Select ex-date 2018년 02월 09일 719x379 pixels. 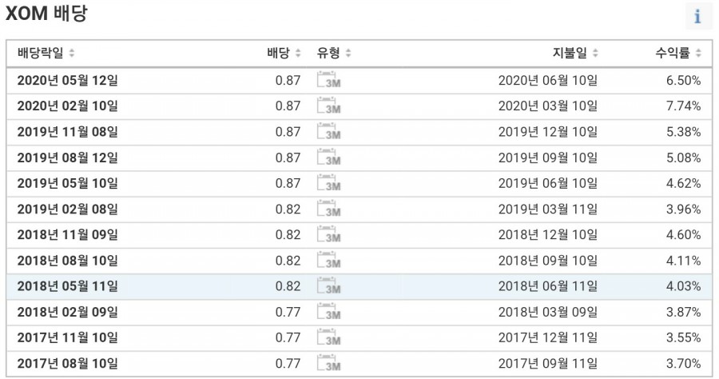(x=68, y=312)
